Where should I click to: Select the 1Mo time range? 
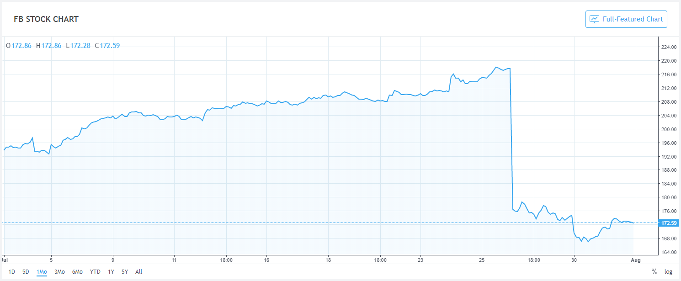point(42,272)
